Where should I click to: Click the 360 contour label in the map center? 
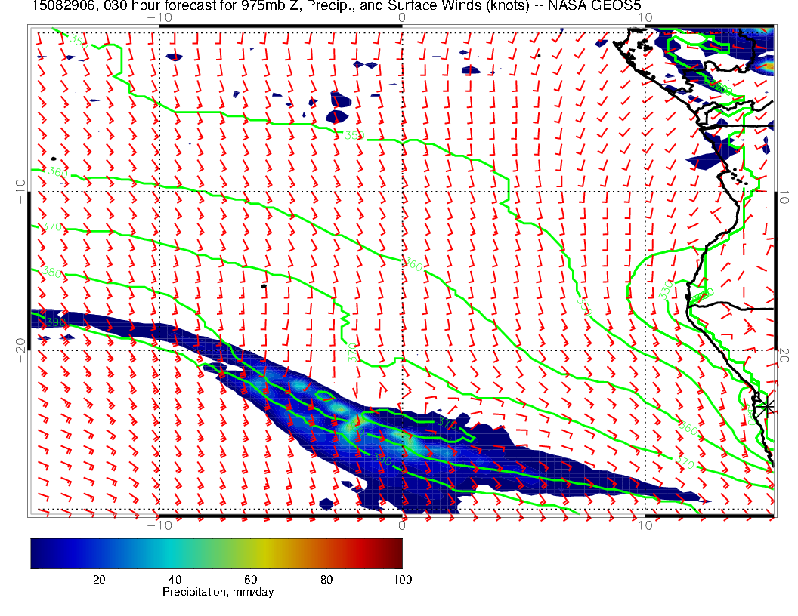pos(413,266)
